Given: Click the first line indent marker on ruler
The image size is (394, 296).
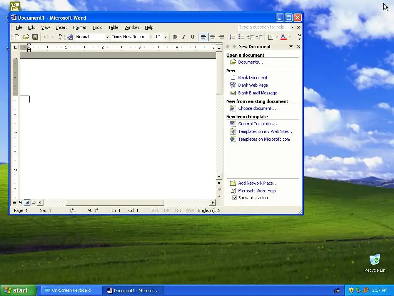Looking at the screenshot, I should tap(29, 45).
